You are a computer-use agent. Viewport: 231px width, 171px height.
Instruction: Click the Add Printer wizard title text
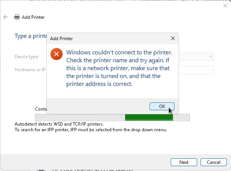pos(33,17)
